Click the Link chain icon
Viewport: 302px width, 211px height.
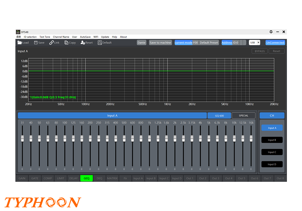point(51,43)
